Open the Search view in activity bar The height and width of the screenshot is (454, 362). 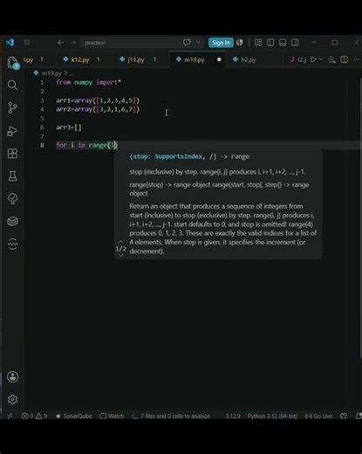tap(12, 86)
